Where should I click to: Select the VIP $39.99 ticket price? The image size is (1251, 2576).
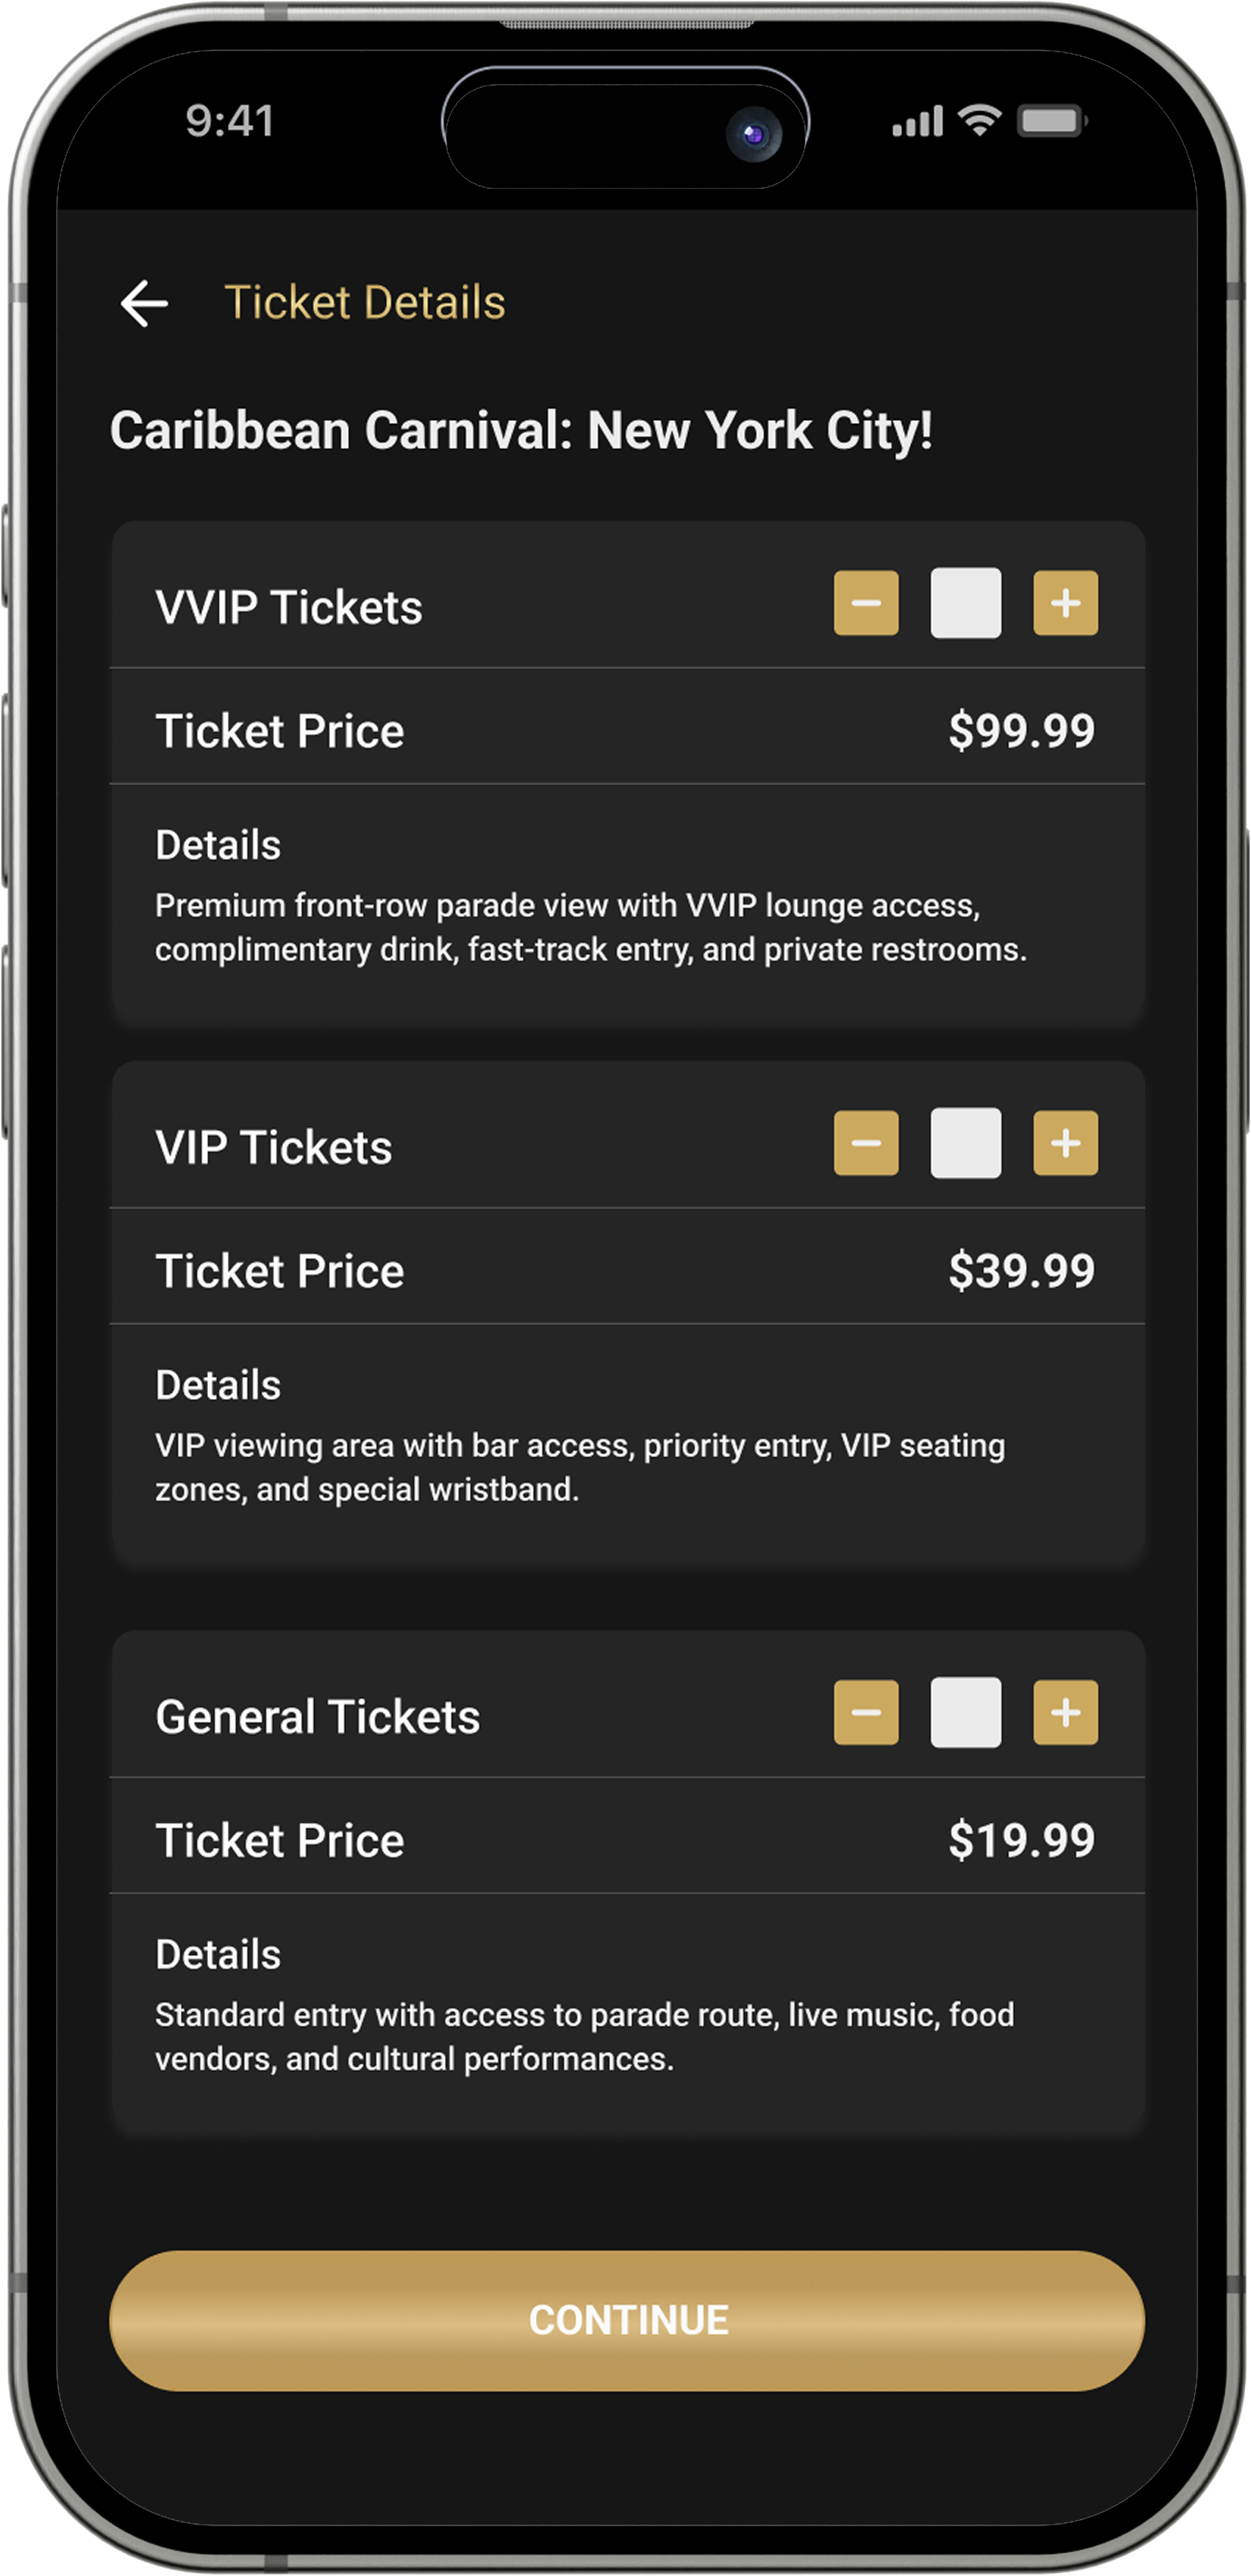pyautogui.click(x=1021, y=1271)
